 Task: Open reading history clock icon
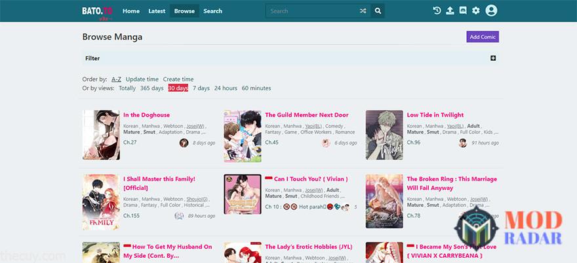437,10
